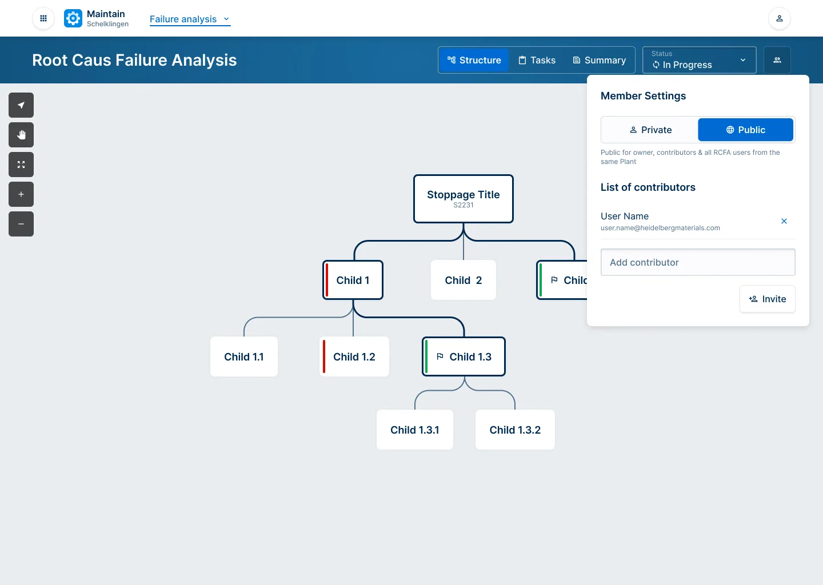Select the Child 1.3.2 node
The image size is (823, 585).
point(515,430)
